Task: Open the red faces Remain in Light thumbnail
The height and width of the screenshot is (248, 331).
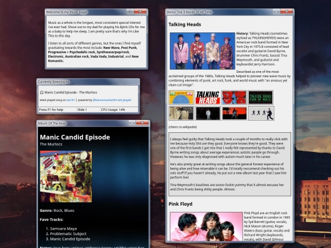Action: click(x=234, y=97)
